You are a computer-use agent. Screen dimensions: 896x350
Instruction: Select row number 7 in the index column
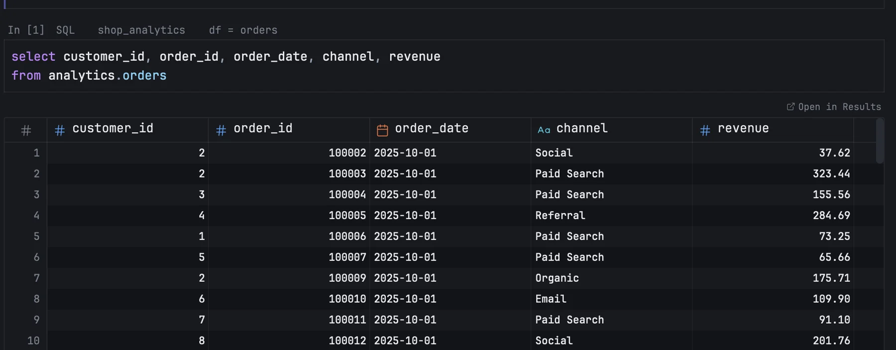pos(26,278)
